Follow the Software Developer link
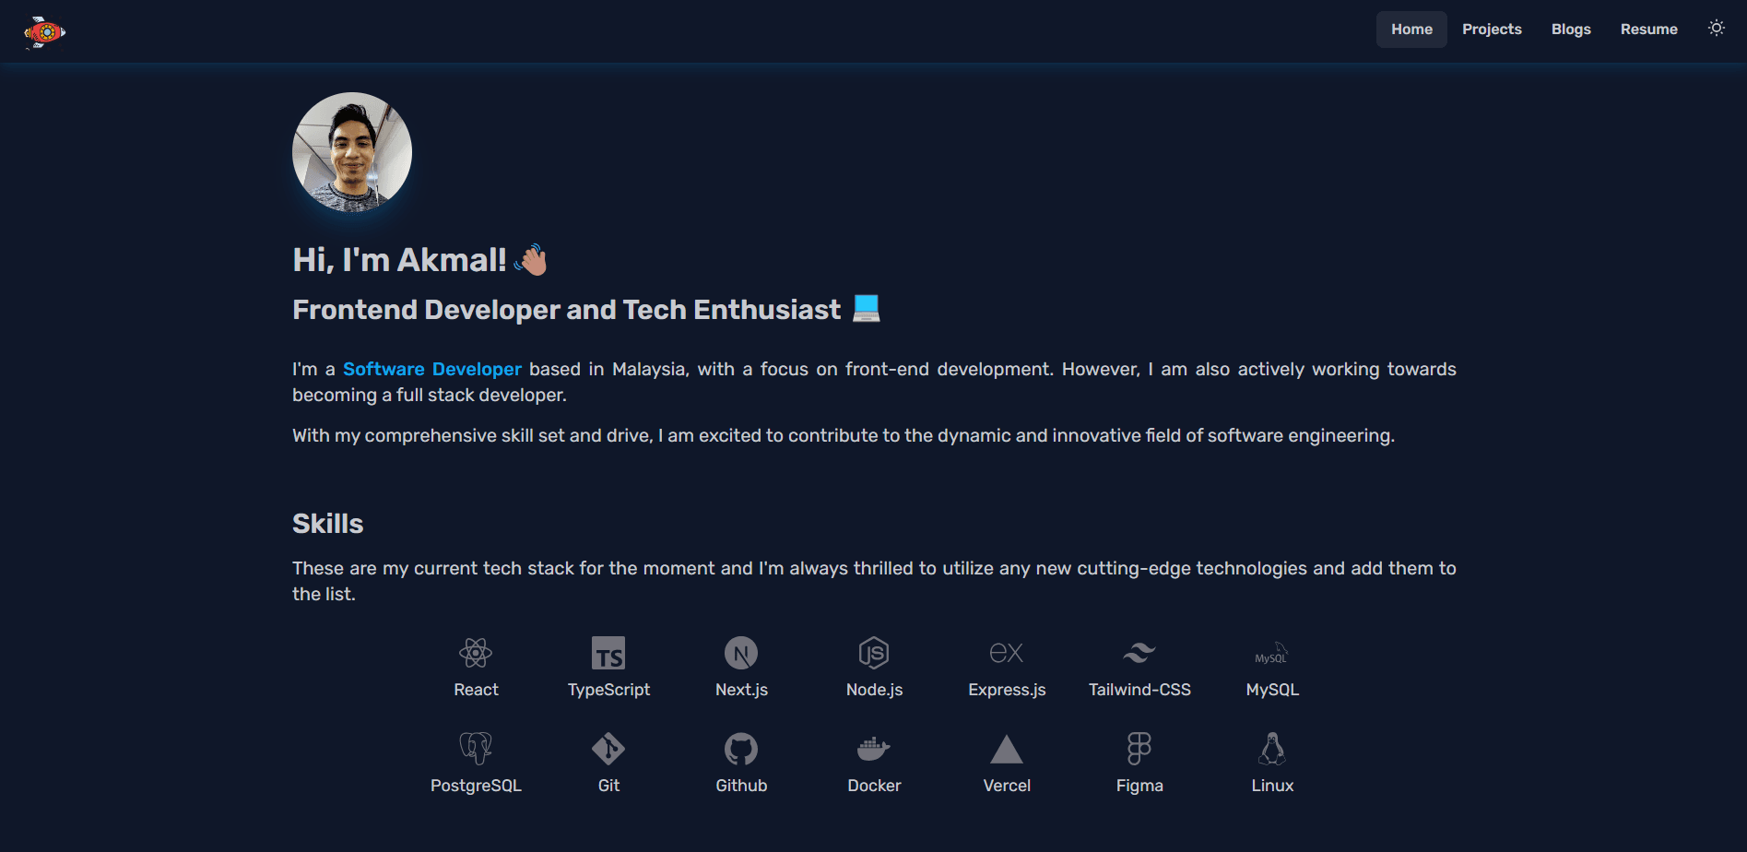Viewport: 1747px width, 852px height. (x=431, y=370)
